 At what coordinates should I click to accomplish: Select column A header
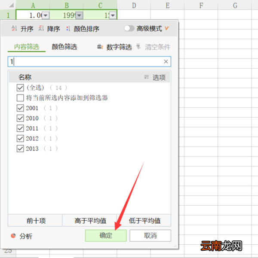[33, 5]
